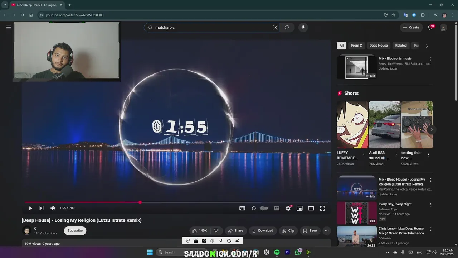Viewport: 458px width, 258px height.
Task: Click the Chrome address bar URL
Action: [x=75, y=15]
